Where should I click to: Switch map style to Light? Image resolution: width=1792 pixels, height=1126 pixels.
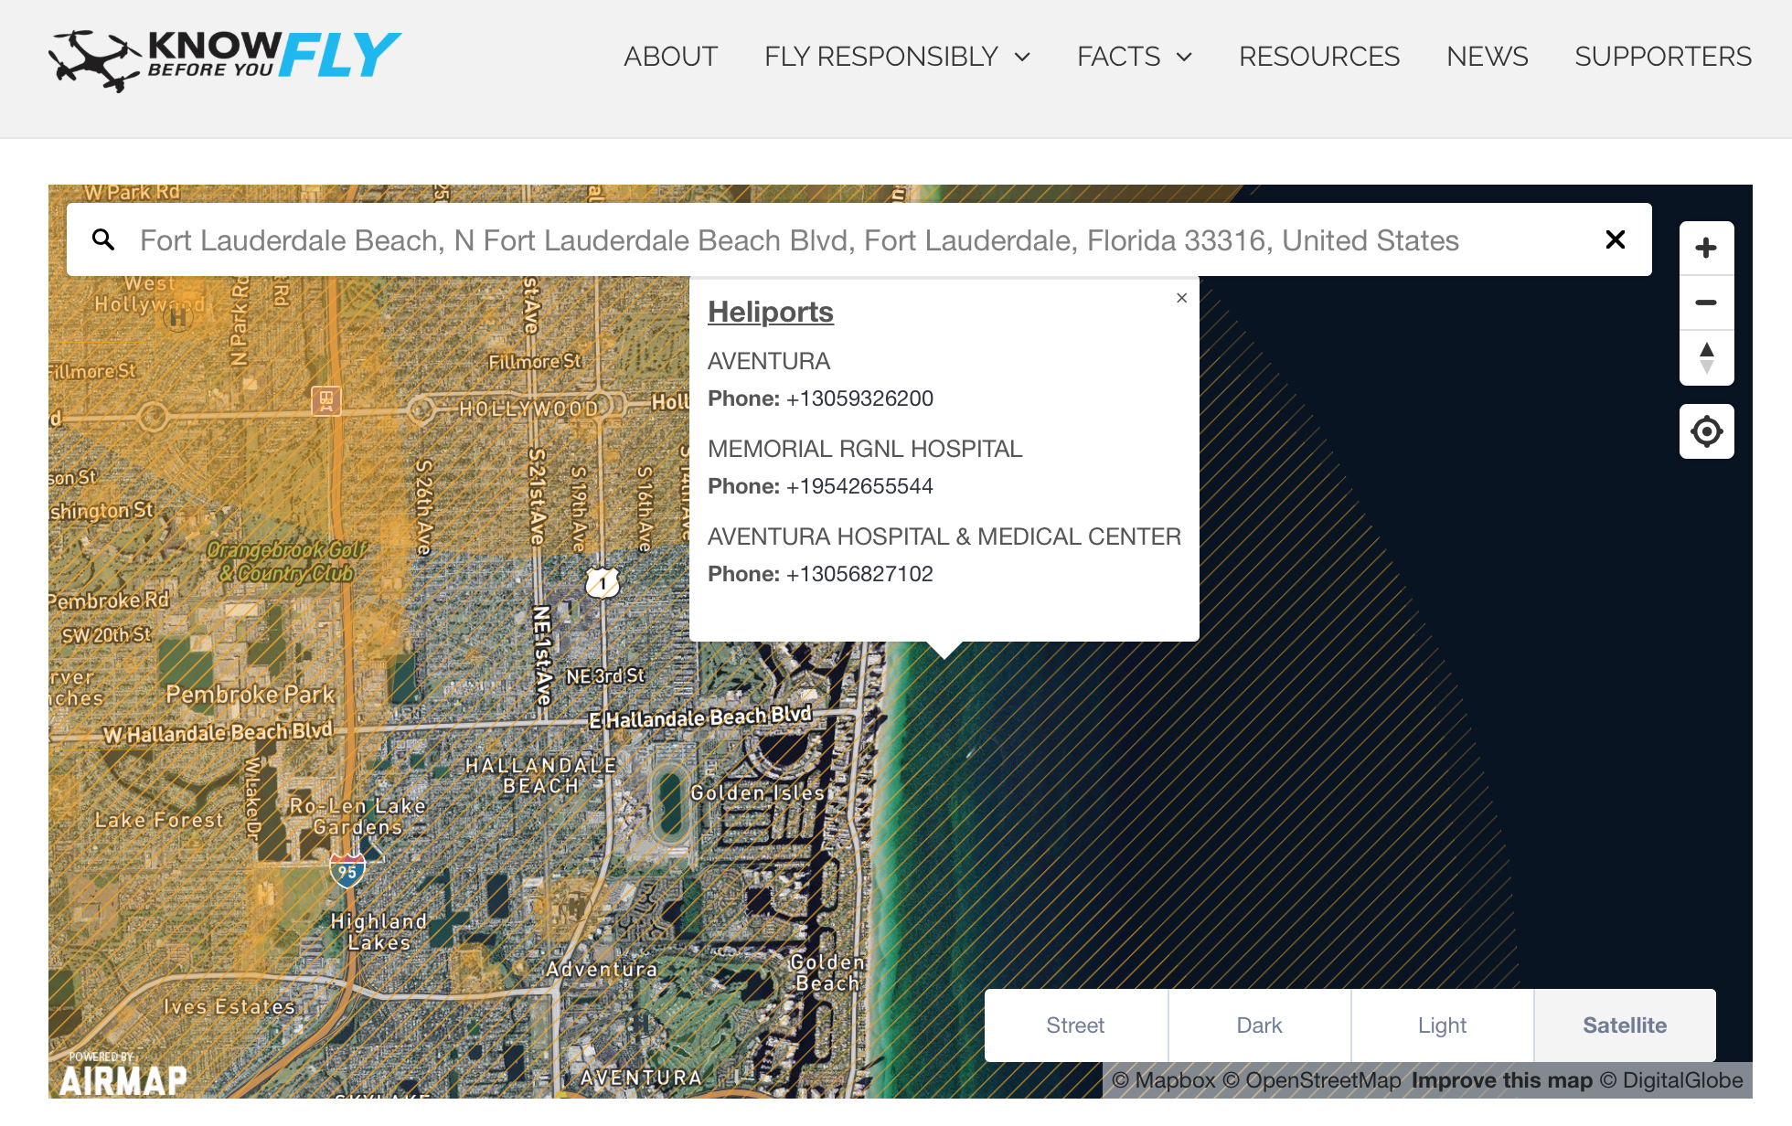point(1443,1025)
